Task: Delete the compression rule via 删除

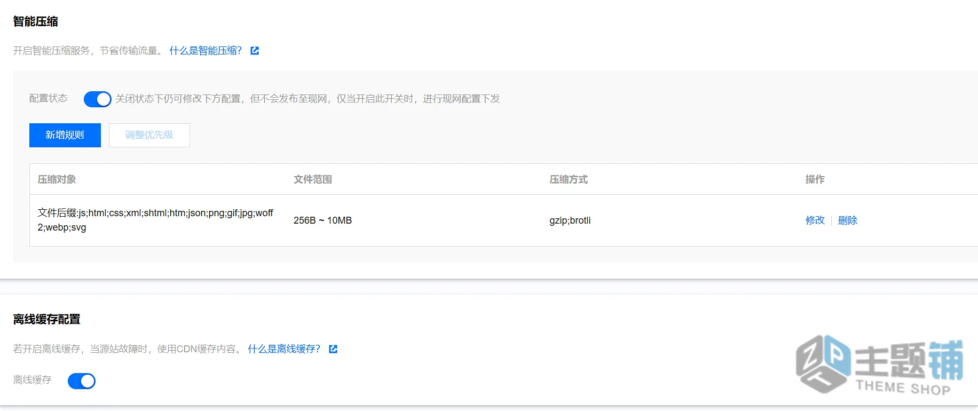Action: coord(848,220)
